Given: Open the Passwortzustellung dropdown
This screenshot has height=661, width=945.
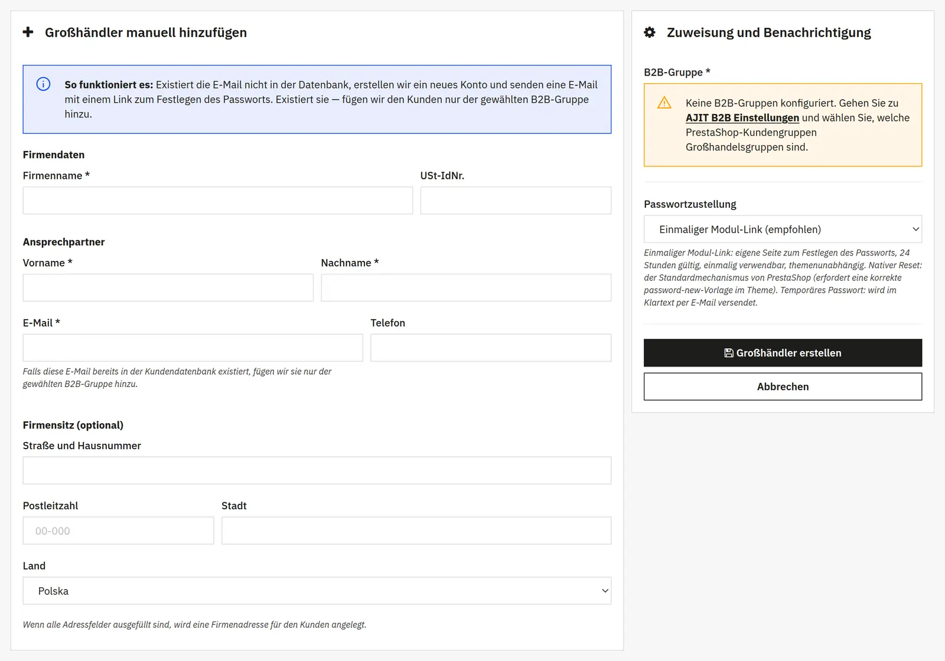Looking at the screenshot, I should (x=783, y=229).
